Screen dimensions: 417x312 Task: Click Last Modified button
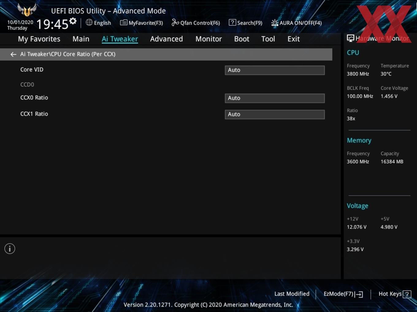292,294
